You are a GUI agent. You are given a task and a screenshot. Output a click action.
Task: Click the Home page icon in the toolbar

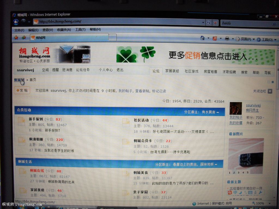(x=202, y=38)
